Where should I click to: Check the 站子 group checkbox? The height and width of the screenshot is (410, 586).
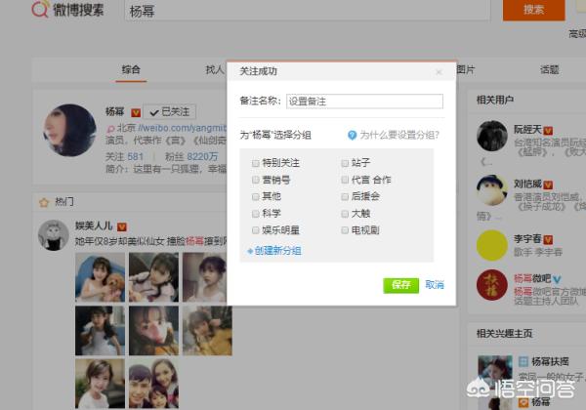(345, 163)
